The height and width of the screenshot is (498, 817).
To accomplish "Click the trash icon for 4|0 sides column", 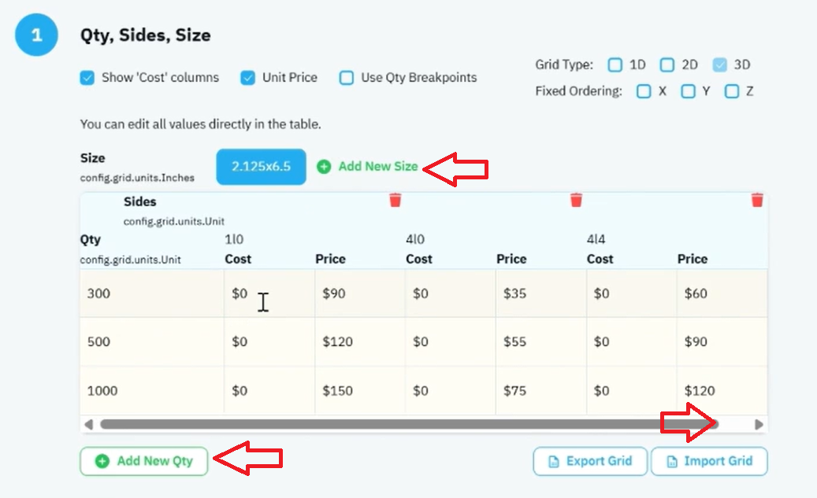I will [576, 200].
